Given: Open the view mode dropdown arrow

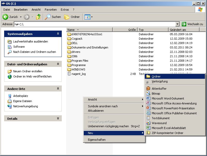Looking at the screenshot, I should [92, 17].
